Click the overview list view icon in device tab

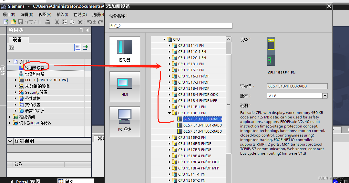coord(78,47)
